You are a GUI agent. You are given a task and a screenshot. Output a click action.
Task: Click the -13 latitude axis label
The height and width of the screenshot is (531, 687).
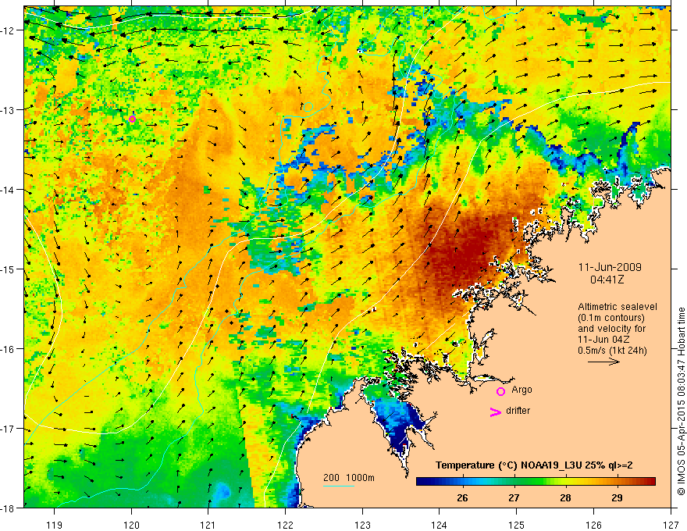point(9,110)
